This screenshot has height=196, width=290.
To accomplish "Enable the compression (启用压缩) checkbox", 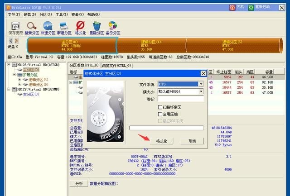I will [x=160, y=114].
